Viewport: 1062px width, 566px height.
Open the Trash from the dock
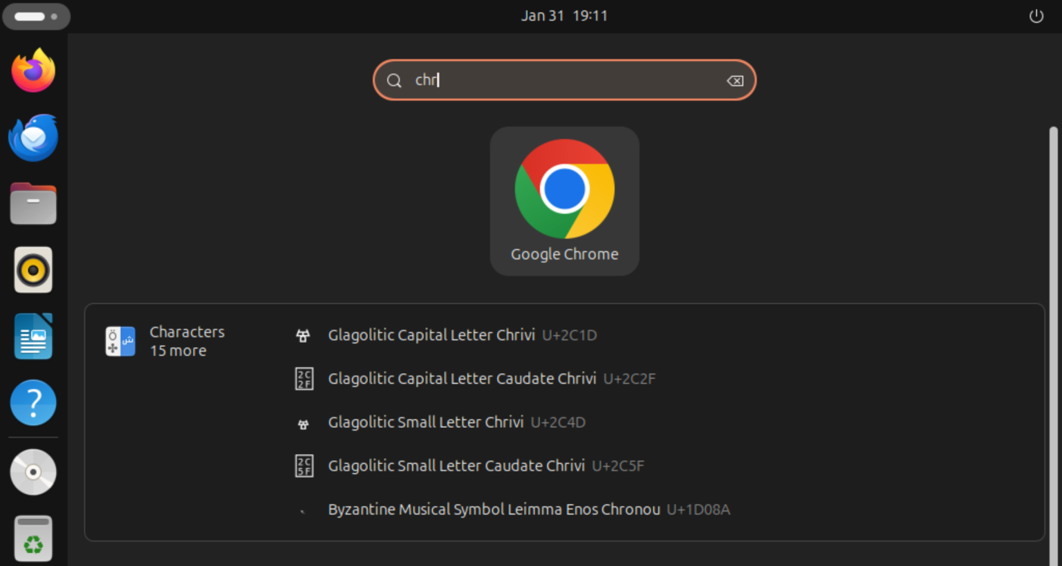(32, 538)
